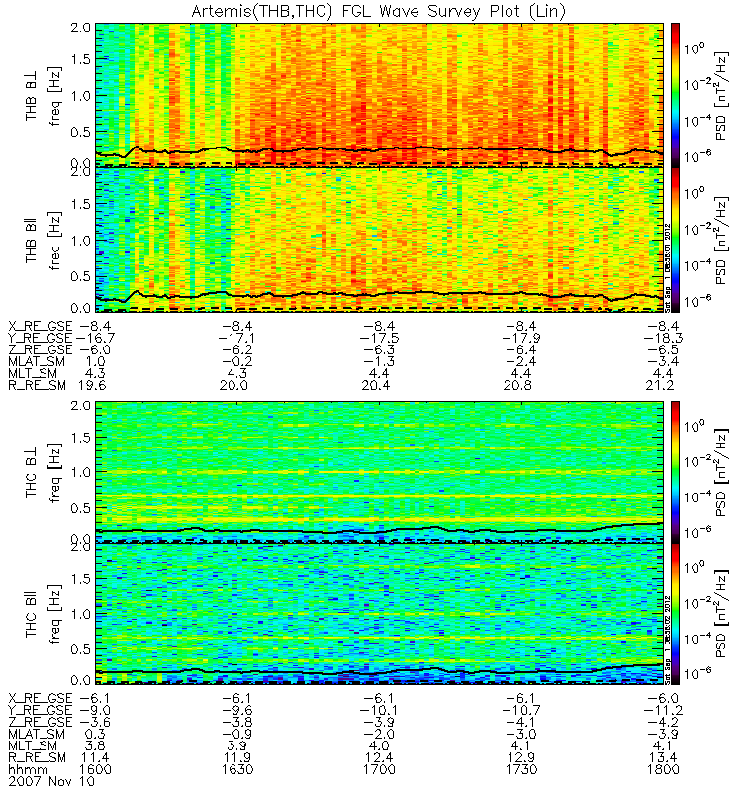The width and height of the screenshot is (742, 792).
Task: Click the bottom THC PSD color bar
Action: point(675,614)
